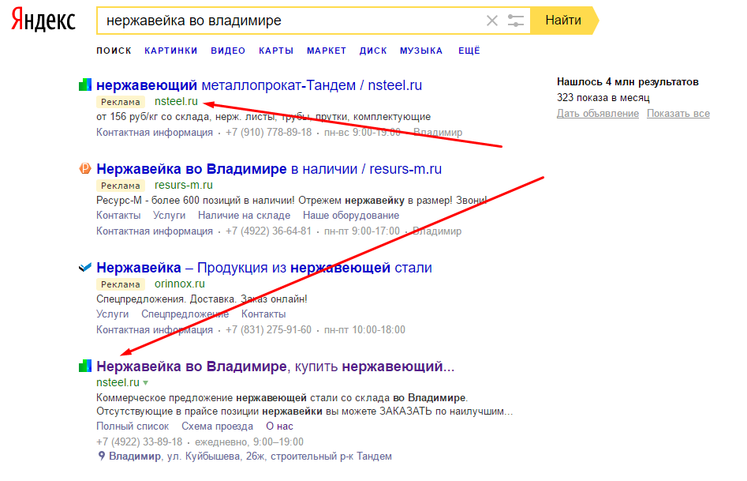Open Спецпредложение sitelink of orinnox.ru
Screen dimensions: 747x481
185,314
